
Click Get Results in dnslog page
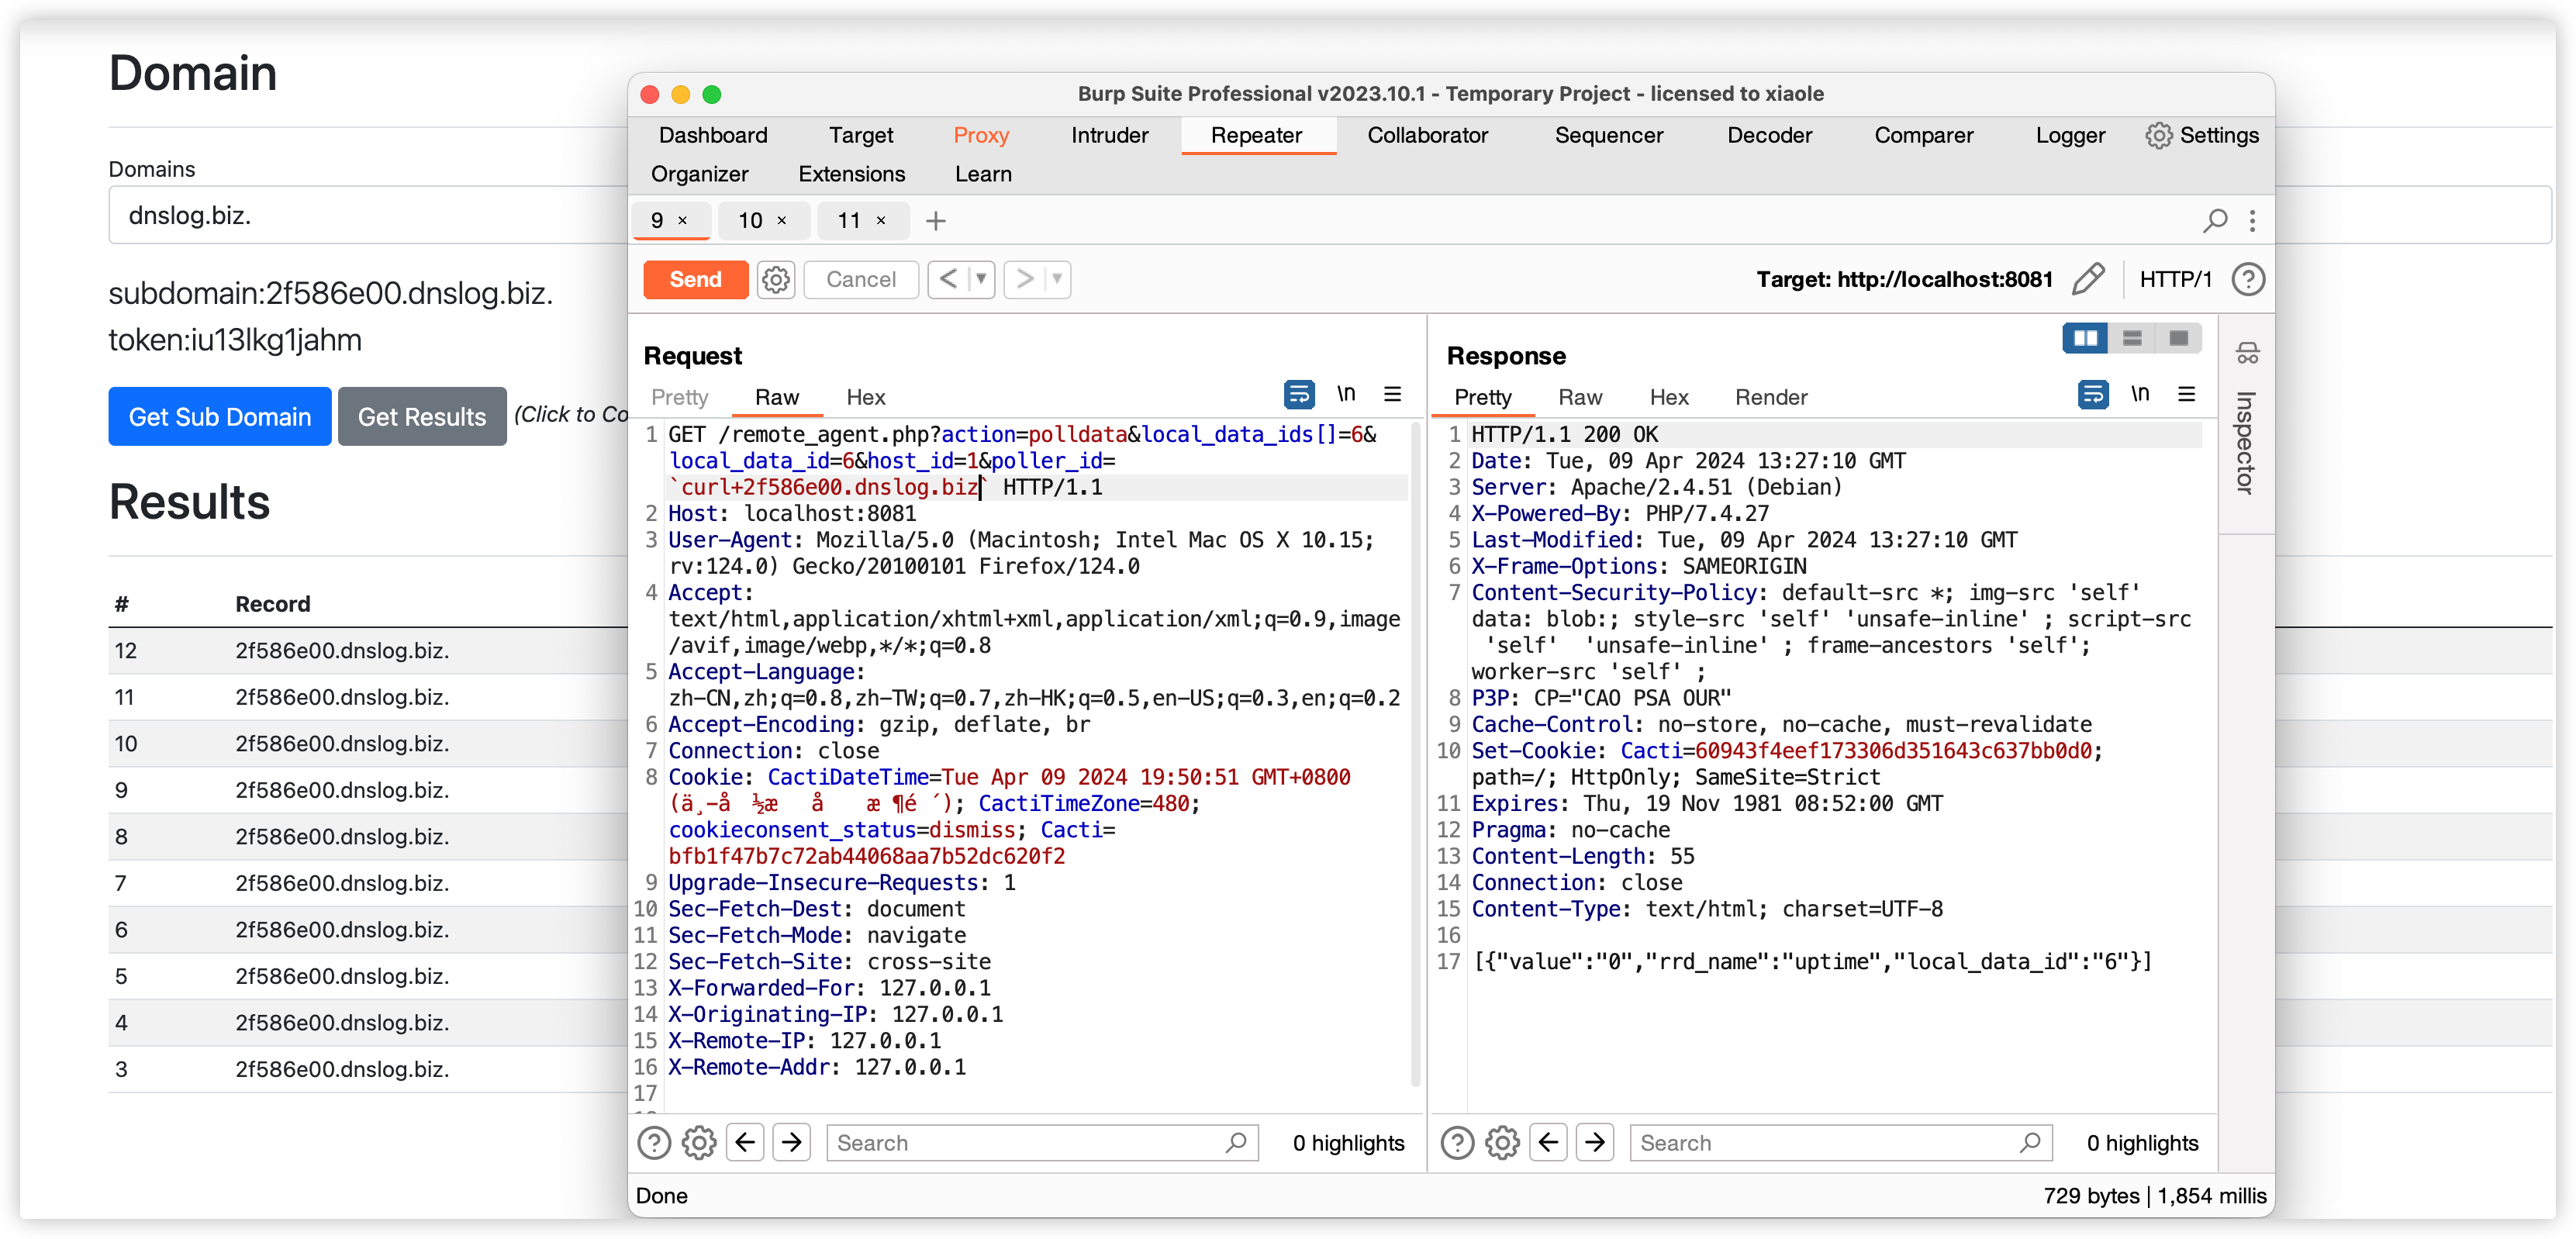click(422, 417)
